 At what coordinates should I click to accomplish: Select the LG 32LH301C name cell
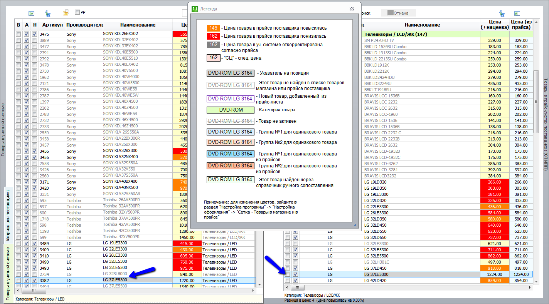(x=422, y=262)
